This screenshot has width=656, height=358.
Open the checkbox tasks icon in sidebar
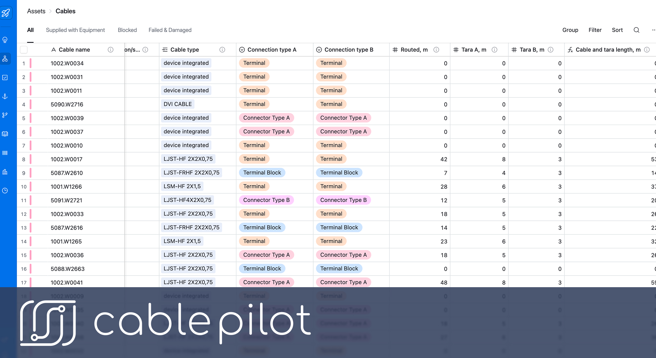tap(5, 78)
